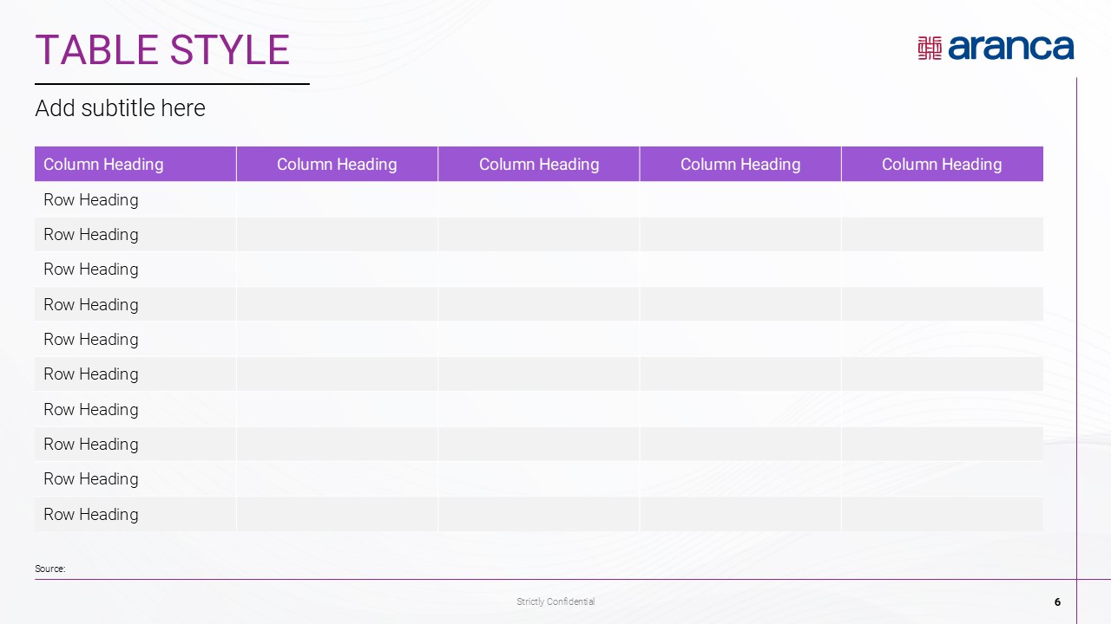
Task: Select the last Row Heading cell
Action: point(91,514)
